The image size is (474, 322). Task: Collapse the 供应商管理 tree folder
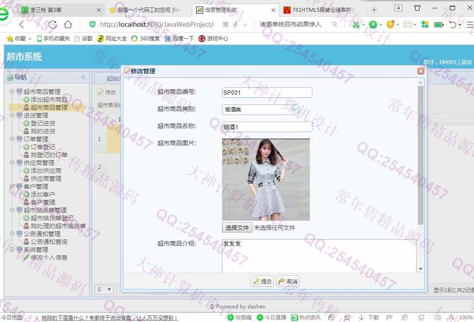(x=12, y=162)
